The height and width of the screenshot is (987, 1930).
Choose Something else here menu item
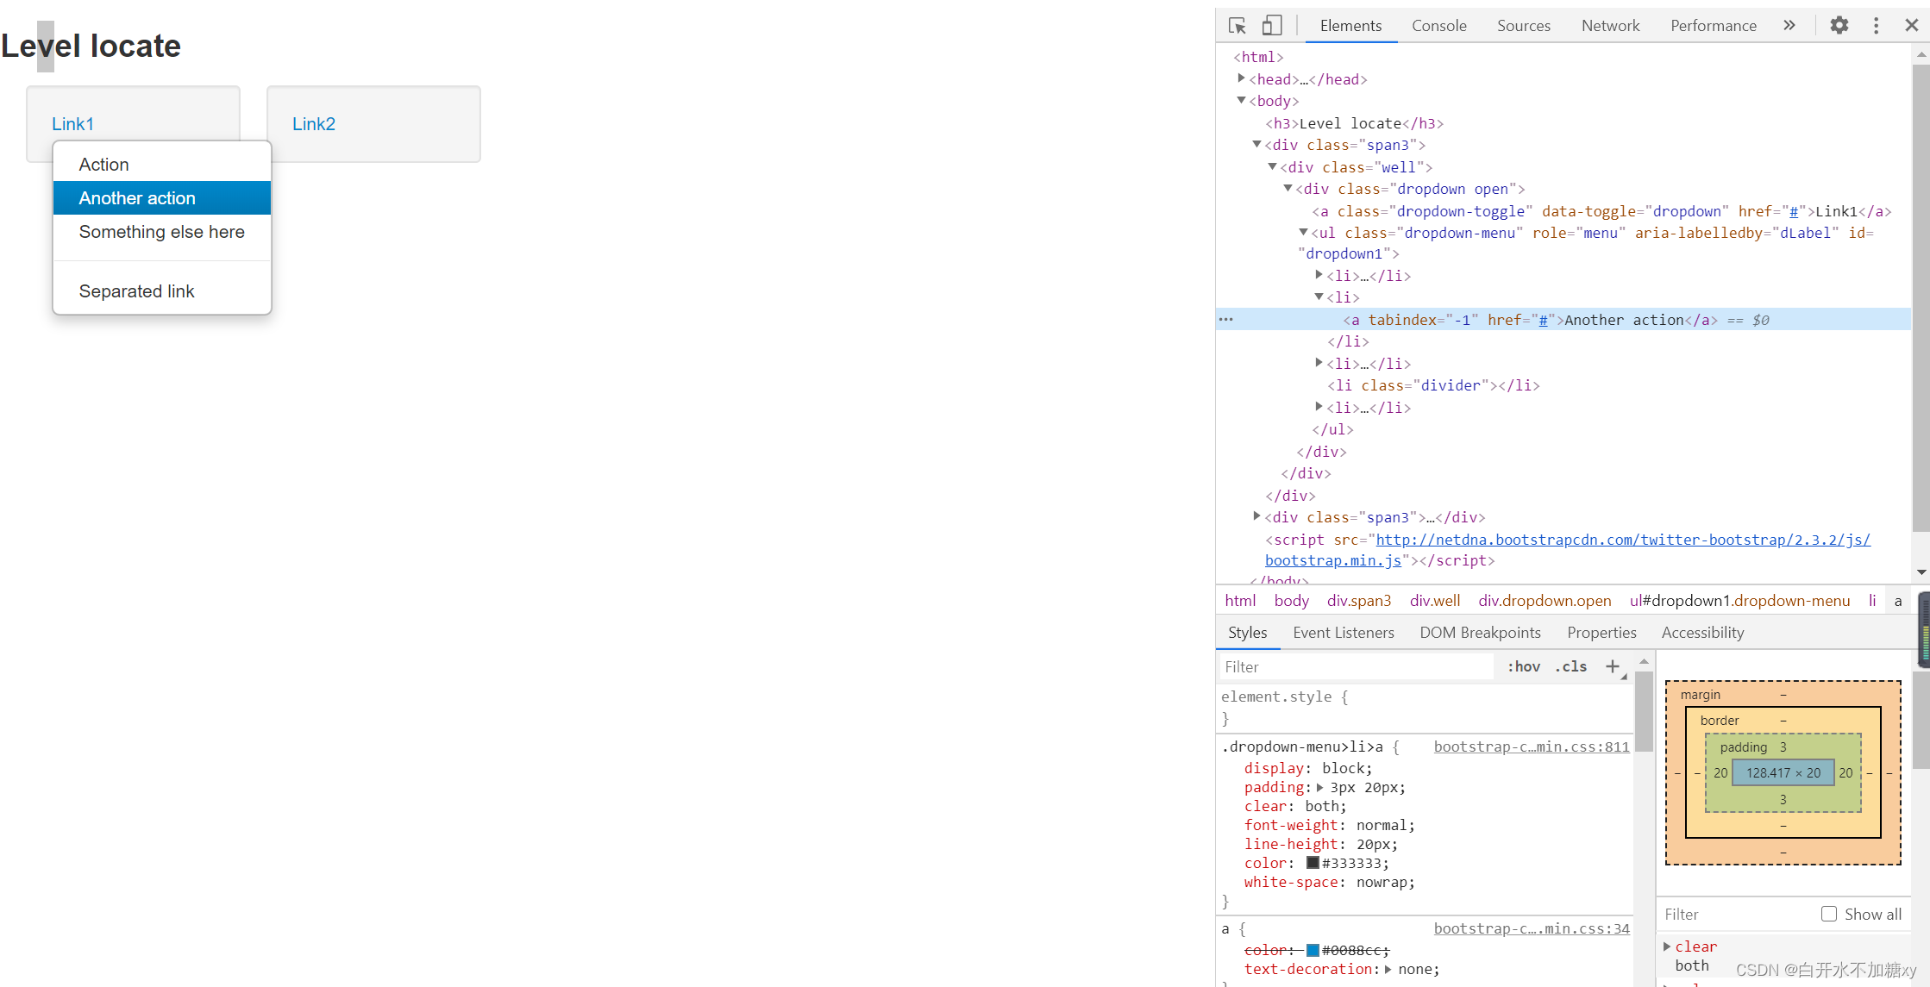click(162, 232)
